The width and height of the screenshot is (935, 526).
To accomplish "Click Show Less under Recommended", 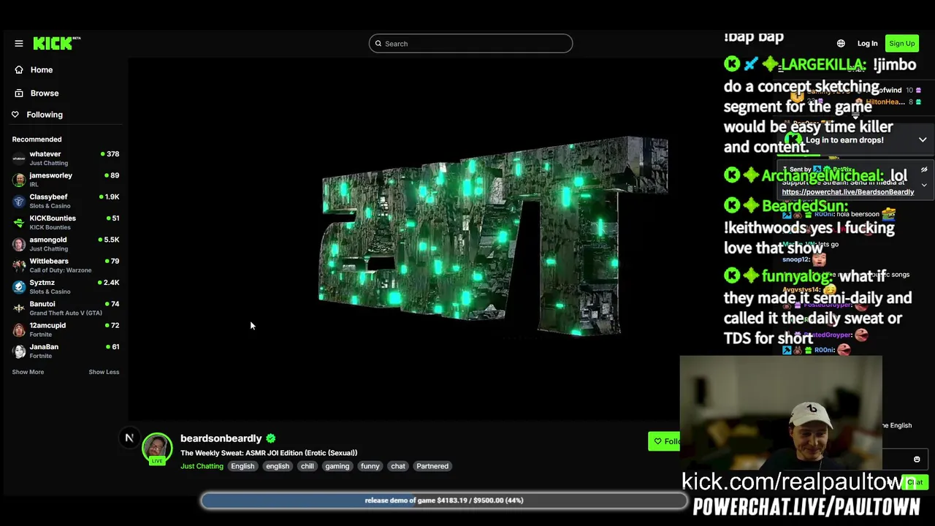I will [x=104, y=372].
